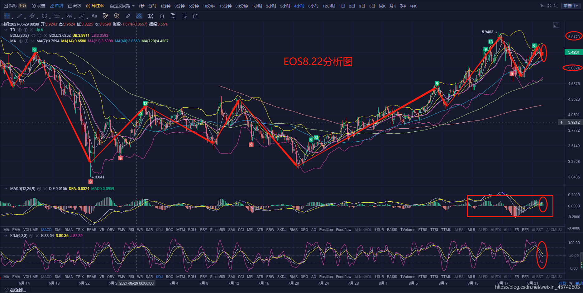The height and width of the screenshot is (293, 583).
Task: Open MA indicator settings gear
Action: 26,41
